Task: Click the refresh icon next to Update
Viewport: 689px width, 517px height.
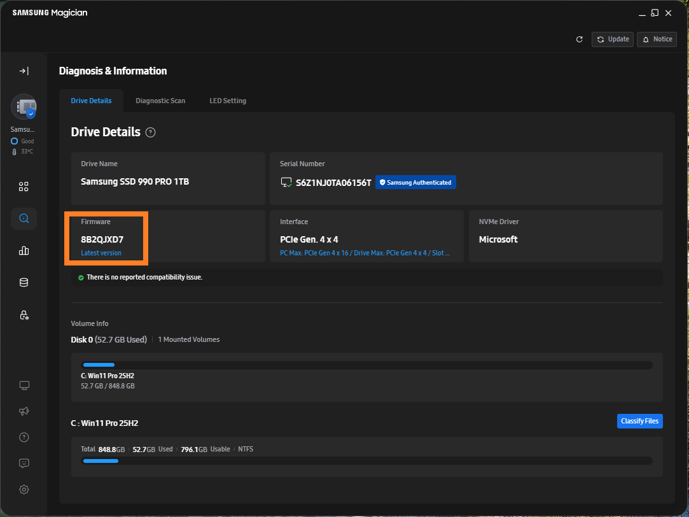Action: tap(579, 39)
